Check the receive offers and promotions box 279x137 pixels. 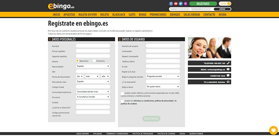click(123, 93)
